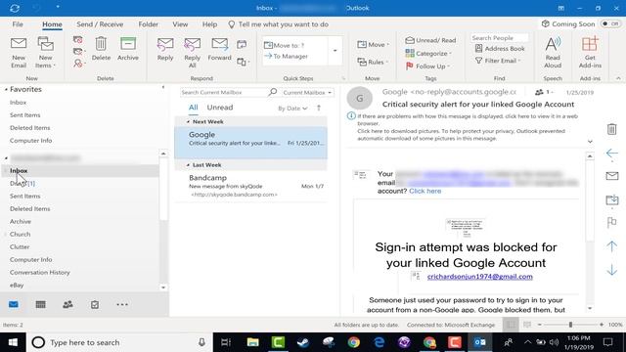Open the Drafts folder
The image size is (626, 352).
point(22,183)
